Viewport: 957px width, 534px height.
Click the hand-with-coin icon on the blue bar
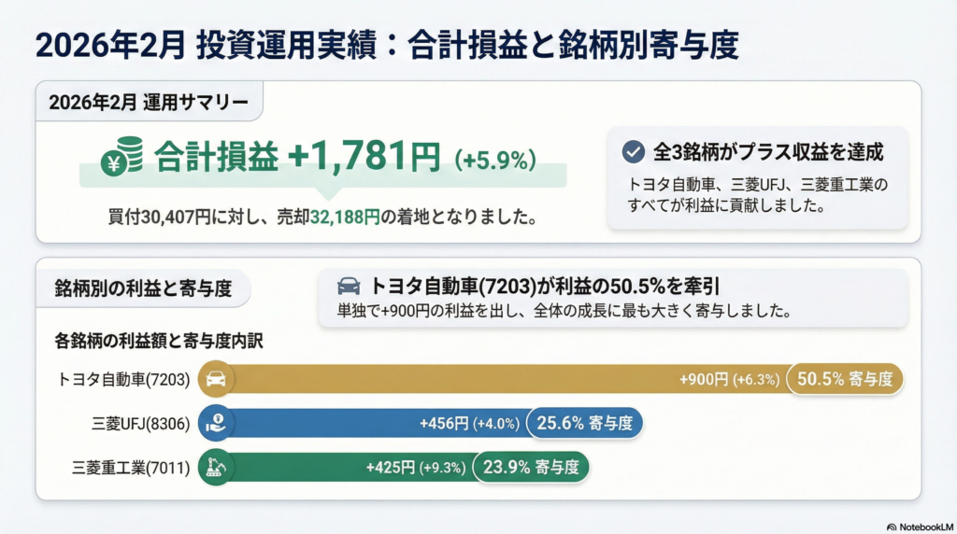click(x=216, y=424)
